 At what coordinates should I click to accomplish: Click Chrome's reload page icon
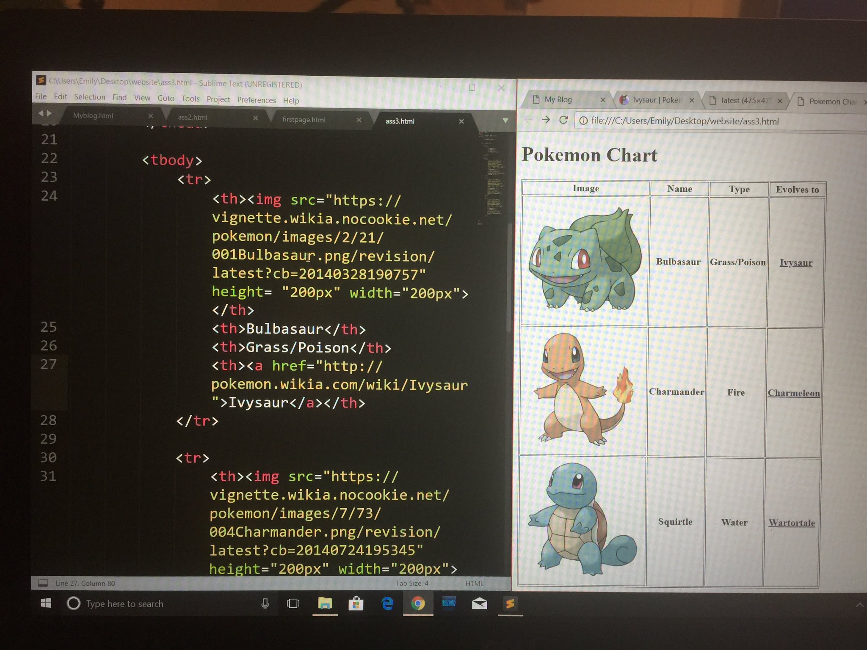pyautogui.click(x=563, y=120)
